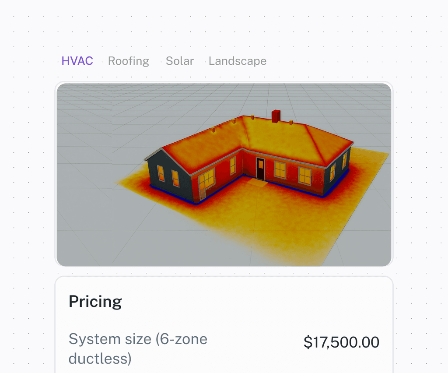Go to the Landscape tab

pyautogui.click(x=238, y=61)
